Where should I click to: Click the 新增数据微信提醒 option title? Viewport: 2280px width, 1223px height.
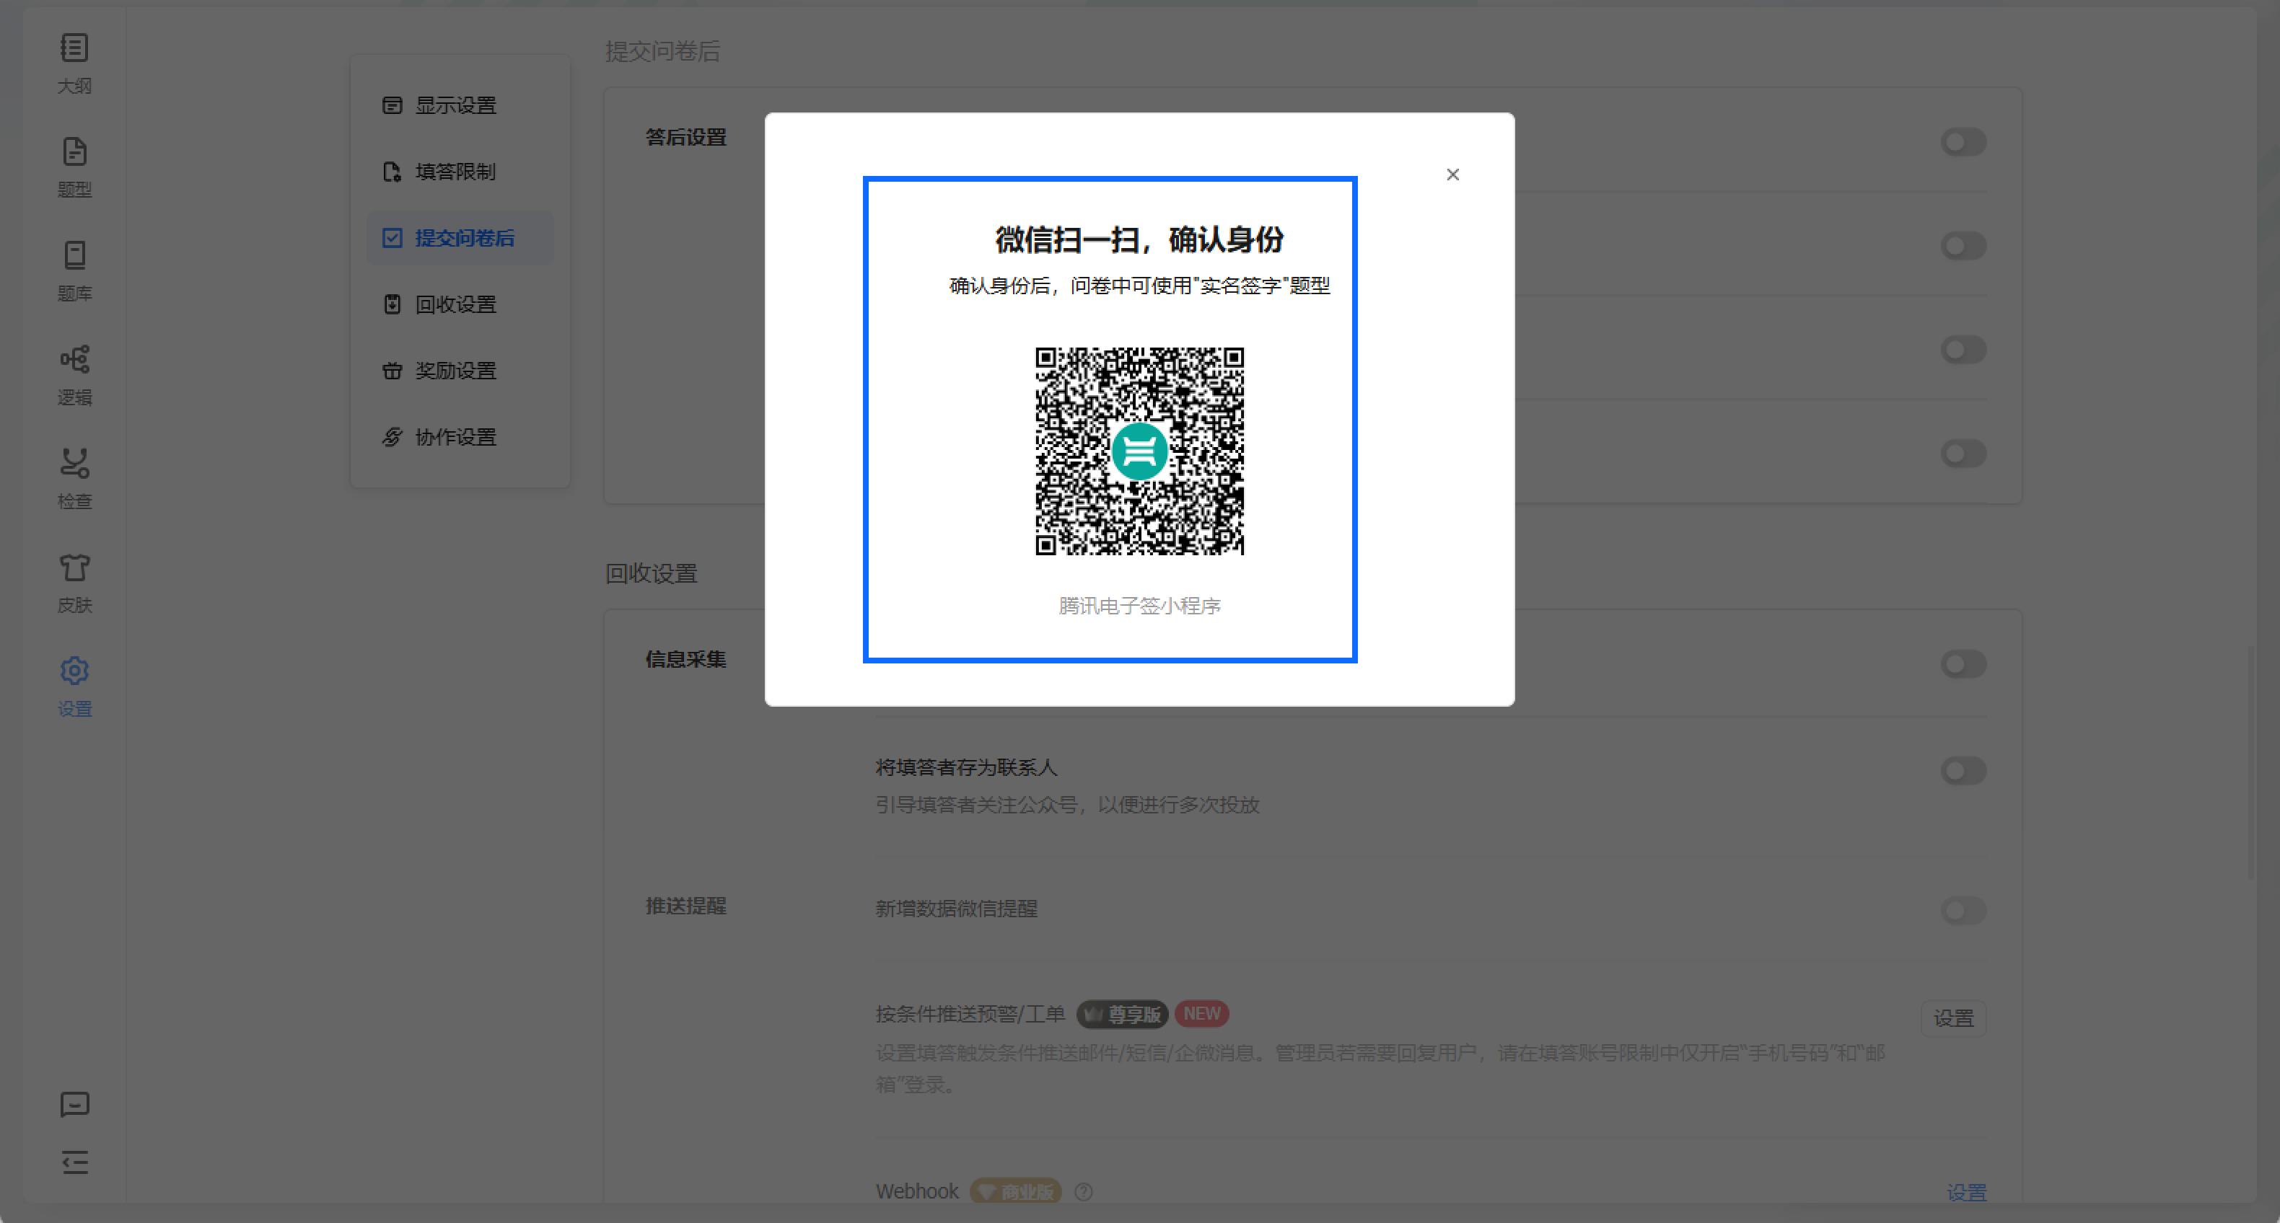(x=956, y=909)
